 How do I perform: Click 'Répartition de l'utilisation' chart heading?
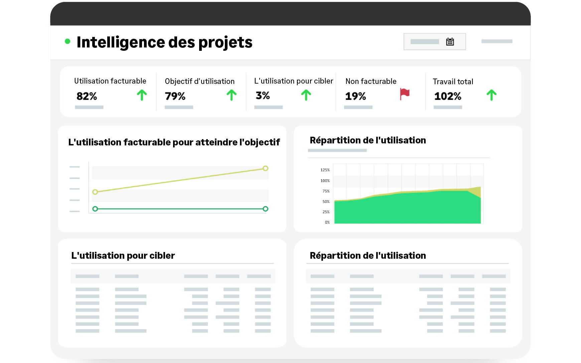368,140
